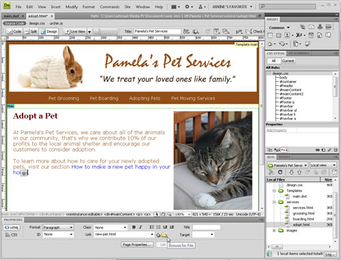341x260 pixels.
Task: Open the Link field dropdown arrow
Action: [x=152, y=234]
